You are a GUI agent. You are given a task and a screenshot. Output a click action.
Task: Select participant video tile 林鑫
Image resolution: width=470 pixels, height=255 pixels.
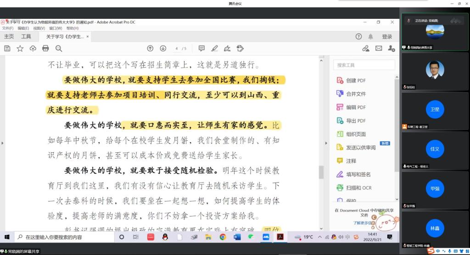point(435,229)
